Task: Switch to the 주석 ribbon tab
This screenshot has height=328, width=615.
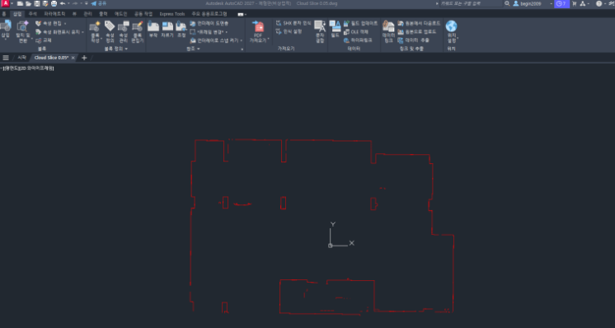Action: click(32, 14)
